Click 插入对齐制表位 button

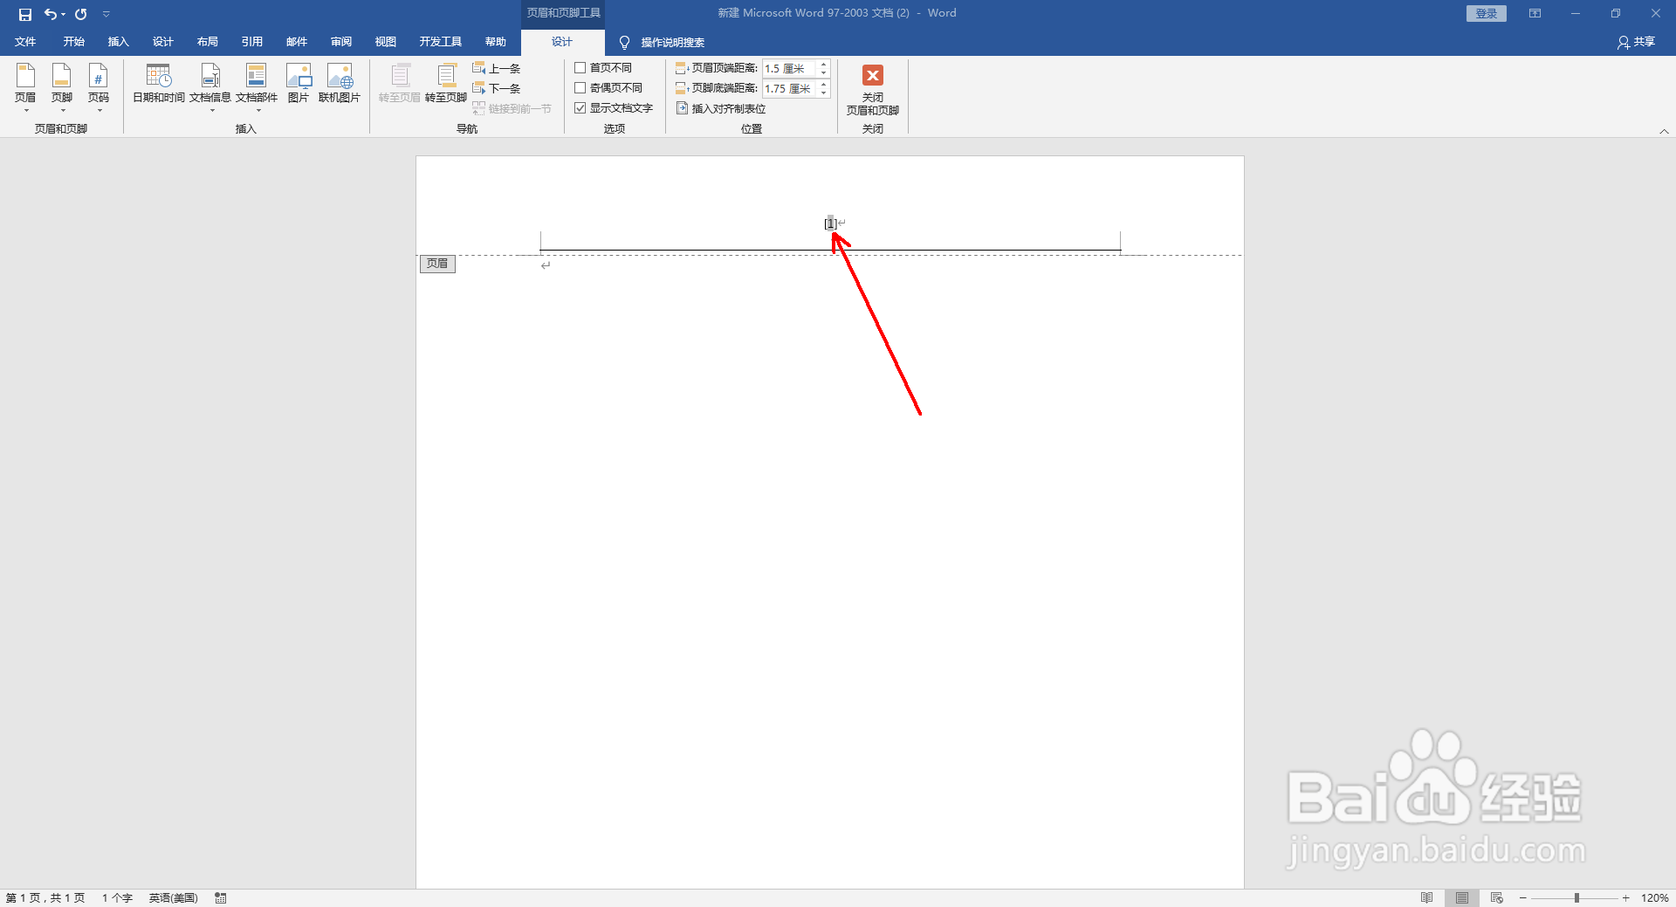tap(722, 108)
